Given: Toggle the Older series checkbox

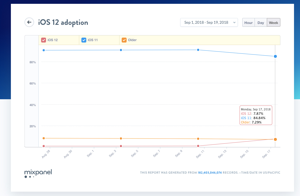Looking at the screenshot, I should (x=124, y=40).
